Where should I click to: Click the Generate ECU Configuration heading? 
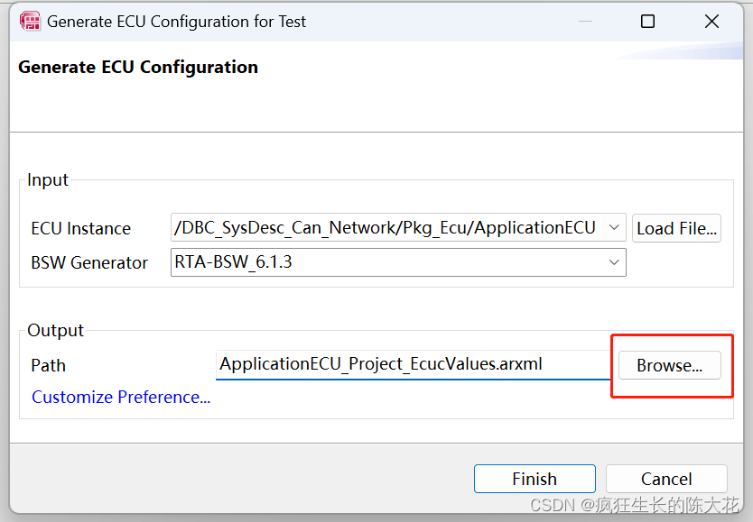pyautogui.click(x=137, y=67)
